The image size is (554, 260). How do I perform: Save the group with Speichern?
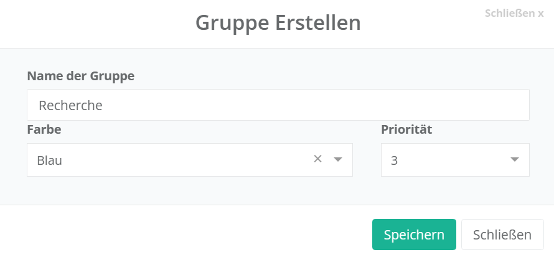click(414, 234)
